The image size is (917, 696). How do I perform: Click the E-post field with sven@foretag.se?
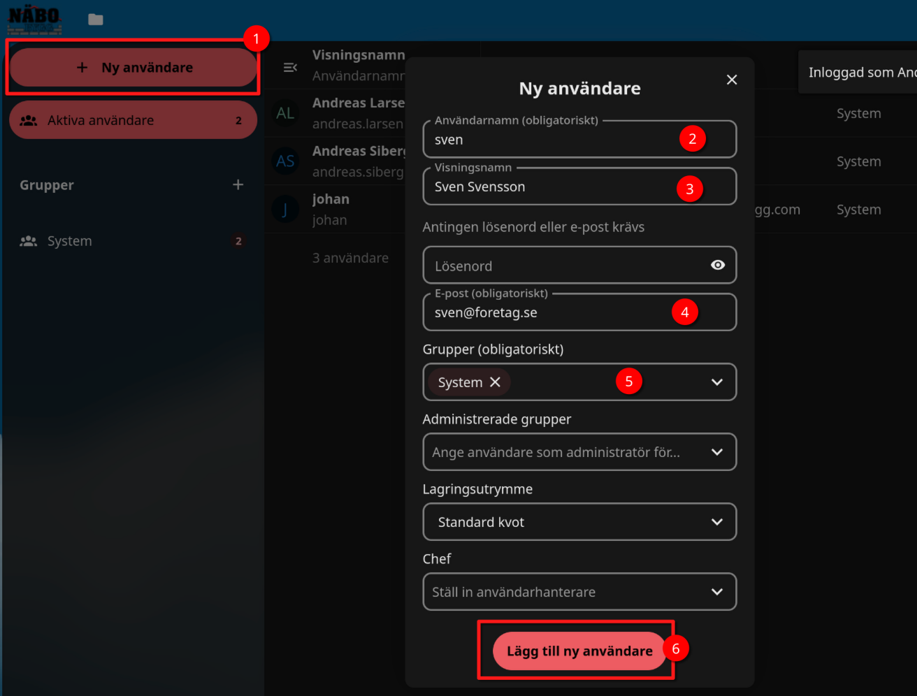(579, 312)
